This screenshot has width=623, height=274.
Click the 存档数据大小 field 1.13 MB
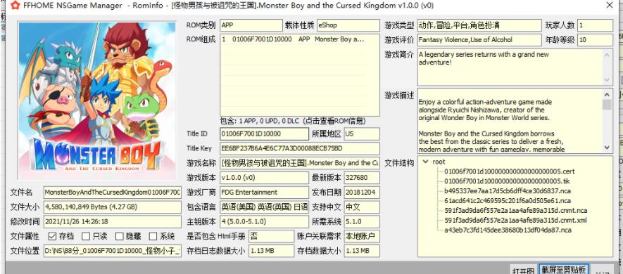[362, 251]
